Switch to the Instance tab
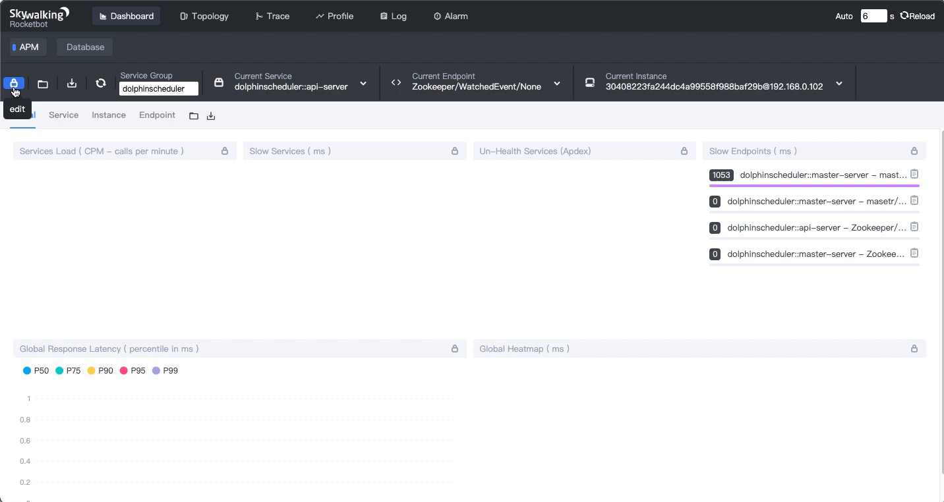 (109, 115)
